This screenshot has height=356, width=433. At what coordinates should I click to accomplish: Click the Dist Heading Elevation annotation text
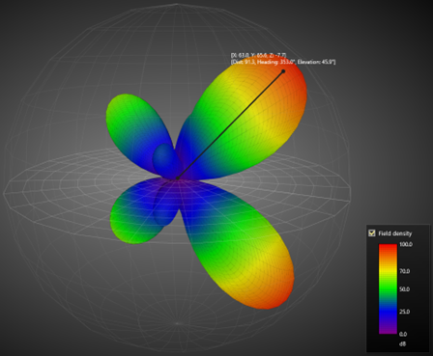click(x=283, y=62)
